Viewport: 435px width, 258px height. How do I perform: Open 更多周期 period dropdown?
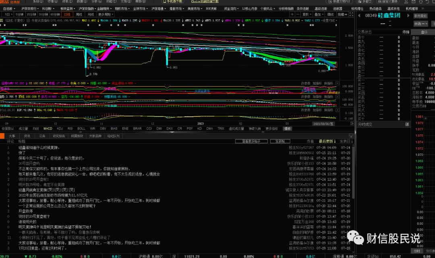click(106, 14)
